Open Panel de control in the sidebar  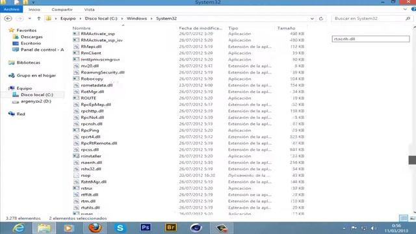(x=42, y=49)
